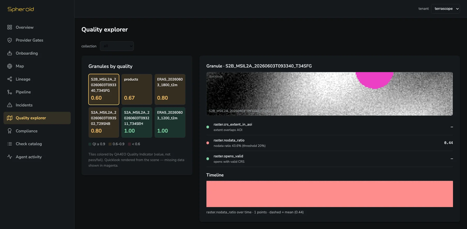Click the Quality explorer page heading
This screenshot has width=467, height=229.
click(105, 29)
